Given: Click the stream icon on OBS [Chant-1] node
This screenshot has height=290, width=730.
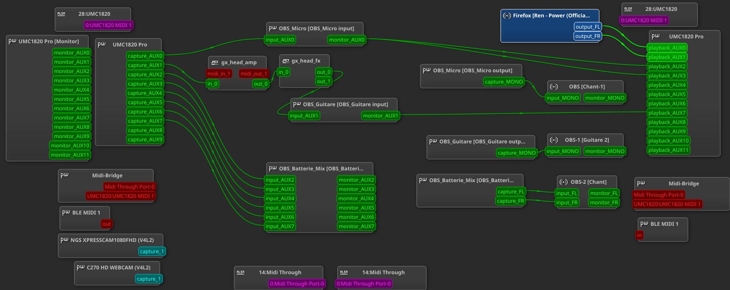Looking at the screenshot, I should [554, 86].
